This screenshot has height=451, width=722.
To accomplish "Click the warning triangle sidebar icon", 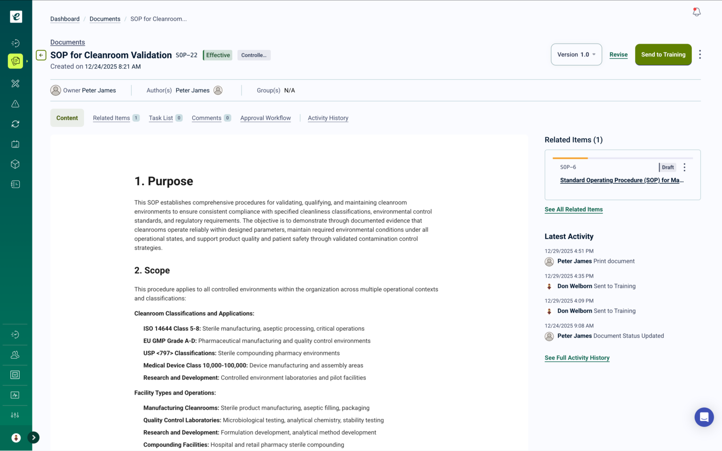I will click(16, 104).
